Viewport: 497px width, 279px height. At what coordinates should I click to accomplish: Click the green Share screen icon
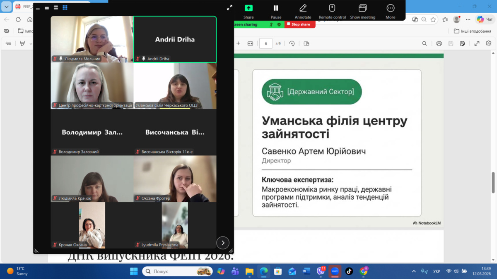coord(248,8)
